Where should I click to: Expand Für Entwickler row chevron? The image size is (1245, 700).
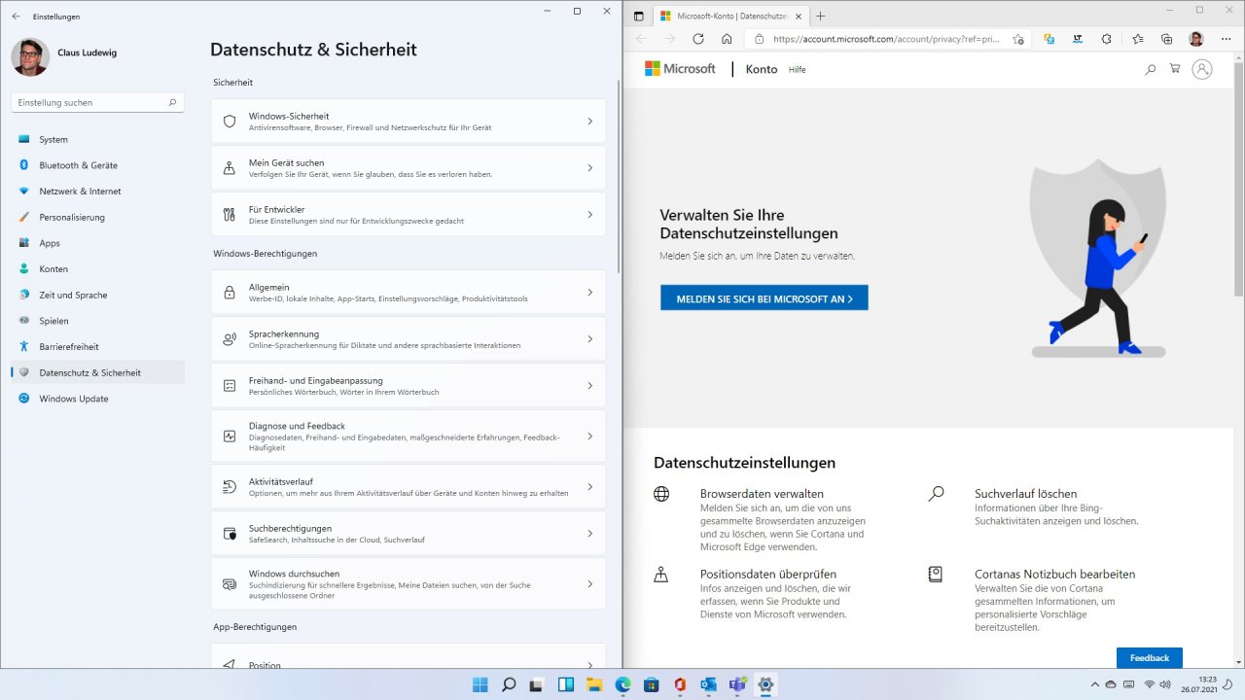(589, 215)
